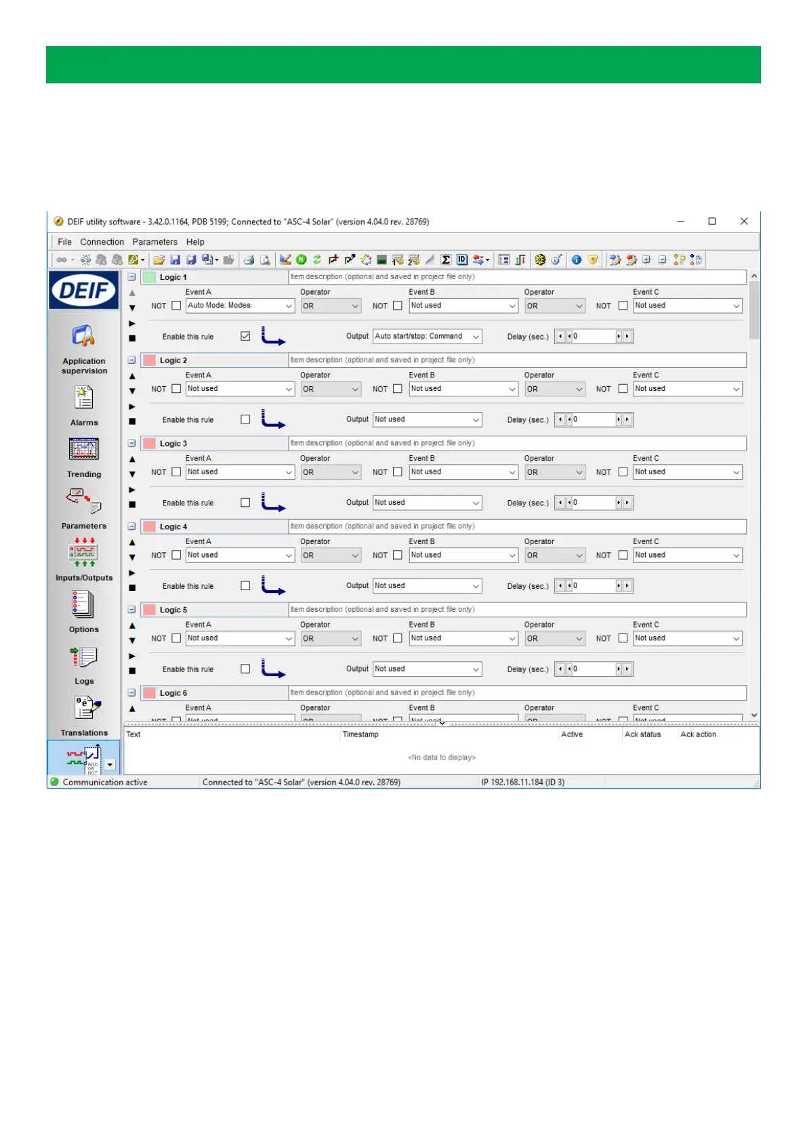Click the print icon in toolbar
The width and height of the screenshot is (807, 1141).
click(249, 260)
